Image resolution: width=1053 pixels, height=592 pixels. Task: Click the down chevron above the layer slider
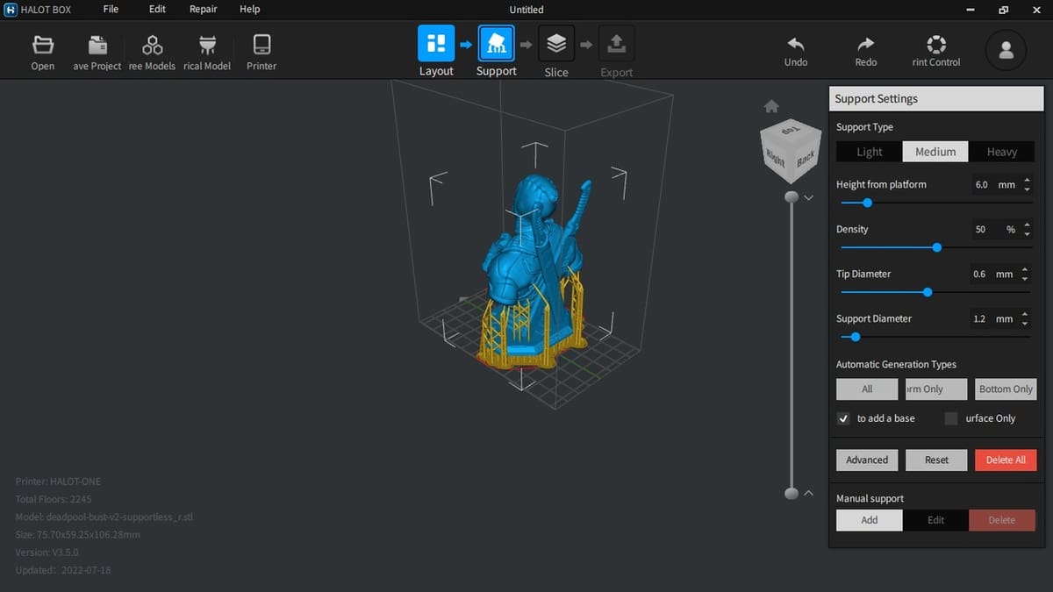point(809,197)
